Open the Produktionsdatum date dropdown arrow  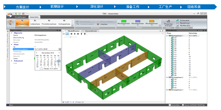pos(60,49)
